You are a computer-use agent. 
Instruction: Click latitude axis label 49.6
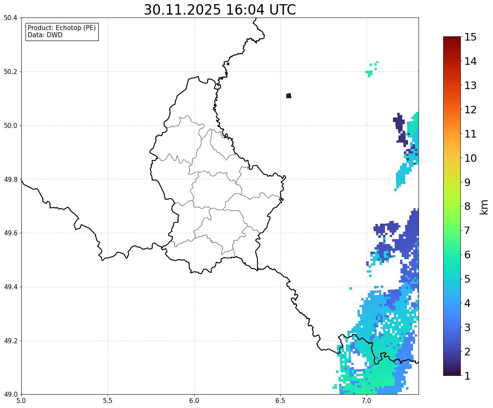[10, 233]
